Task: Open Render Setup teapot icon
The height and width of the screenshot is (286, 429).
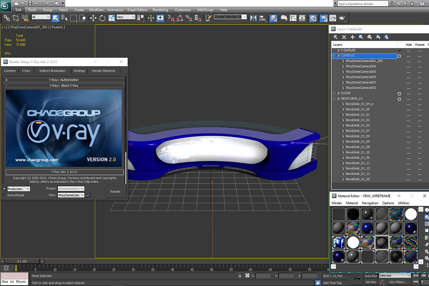Action: tap(324, 18)
